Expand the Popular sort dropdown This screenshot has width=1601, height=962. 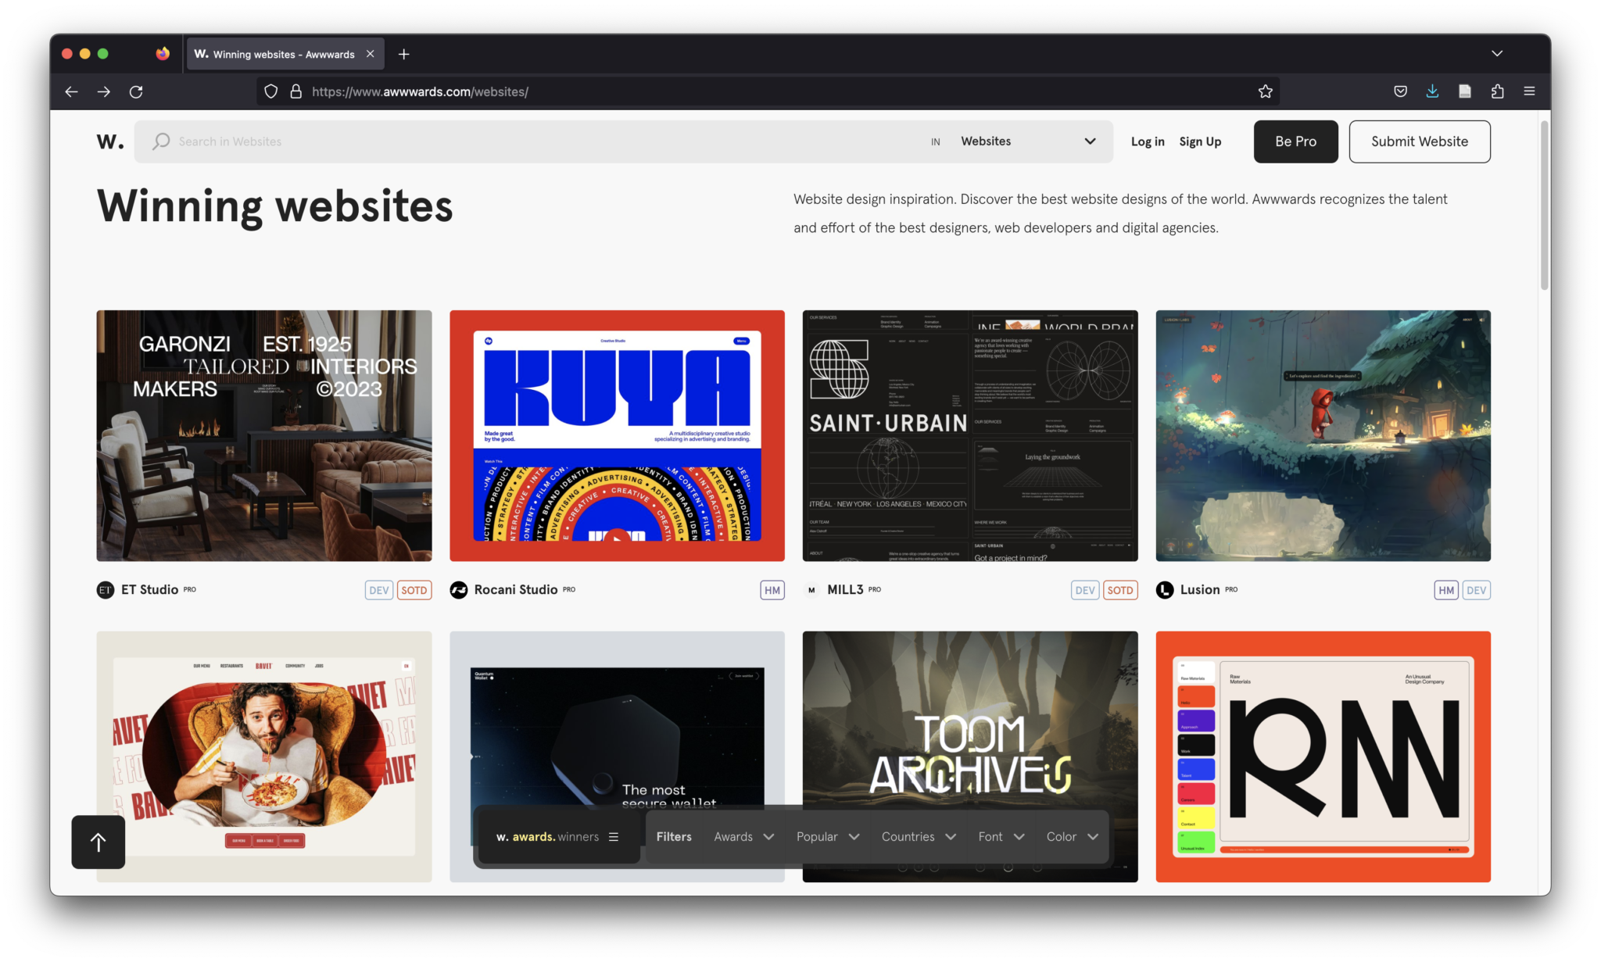828,836
